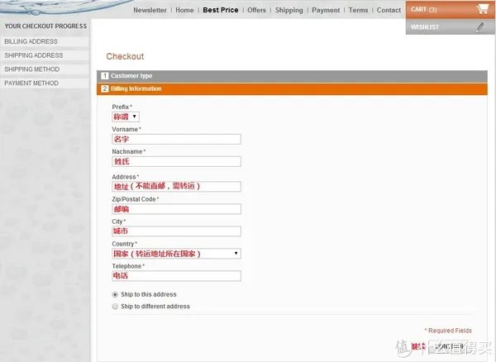
Task: Open Best Price navigation item
Action: coord(221,10)
